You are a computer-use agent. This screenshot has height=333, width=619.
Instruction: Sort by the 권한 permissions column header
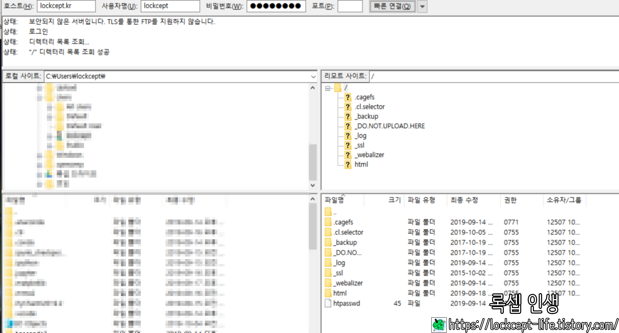click(x=510, y=200)
